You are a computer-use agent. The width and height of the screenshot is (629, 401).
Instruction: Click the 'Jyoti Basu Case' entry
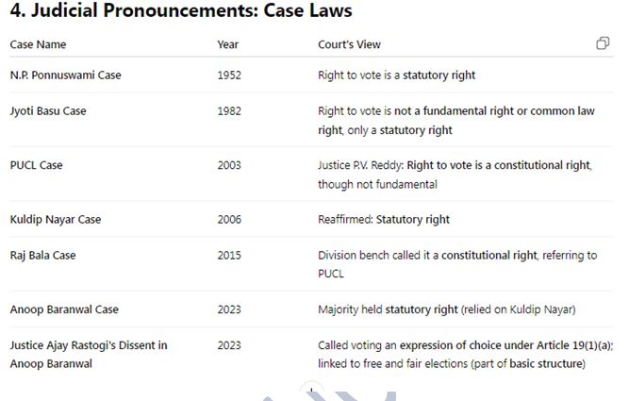tap(48, 111)
